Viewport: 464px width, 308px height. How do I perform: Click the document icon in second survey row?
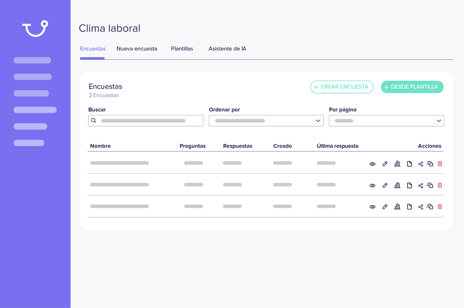click(x=409, y=185)
